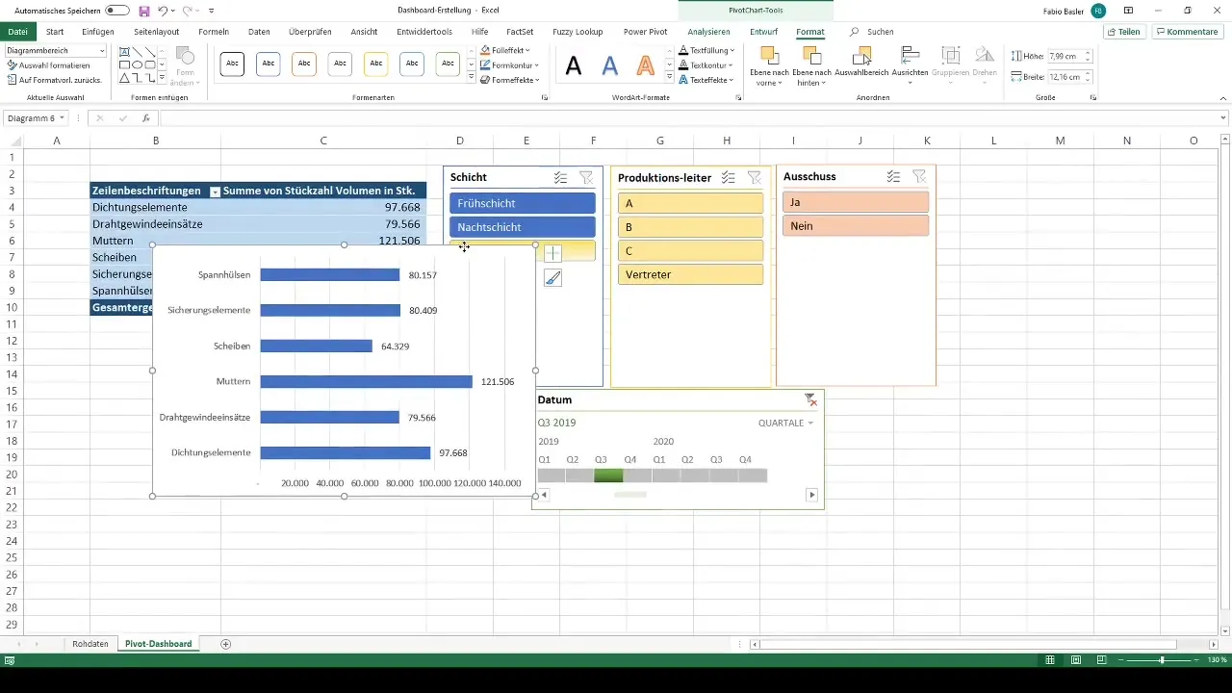Screen dimensions: 1232x693
Task: Click the Save icon in title bar
Action: (x=144, y=11)
